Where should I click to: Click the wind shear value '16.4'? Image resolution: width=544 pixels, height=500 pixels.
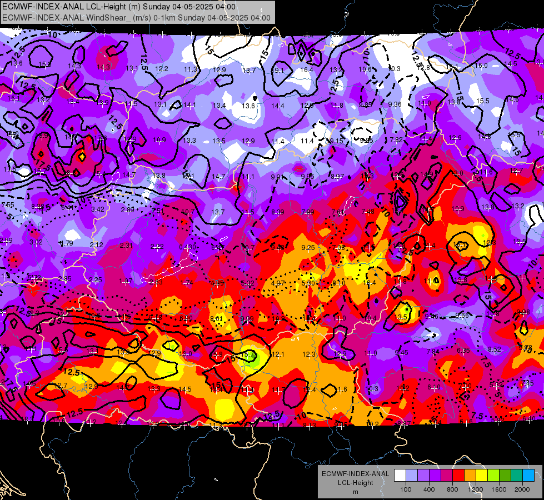[x=307, y=70]
